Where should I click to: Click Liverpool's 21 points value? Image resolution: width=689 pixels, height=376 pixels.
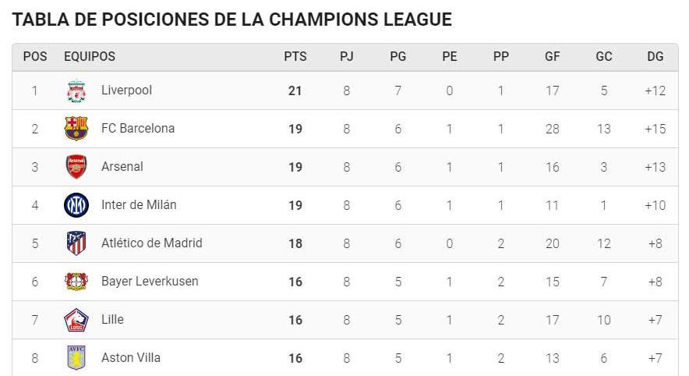(295, 91)
